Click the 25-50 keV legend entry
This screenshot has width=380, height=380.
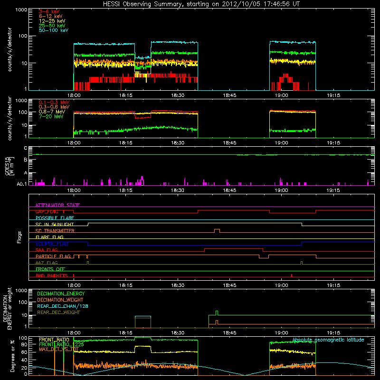click(x=52, y=26)
